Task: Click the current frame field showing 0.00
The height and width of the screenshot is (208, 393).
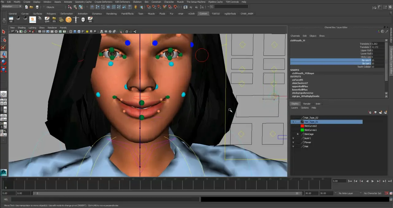Action: tap(340, 181)
